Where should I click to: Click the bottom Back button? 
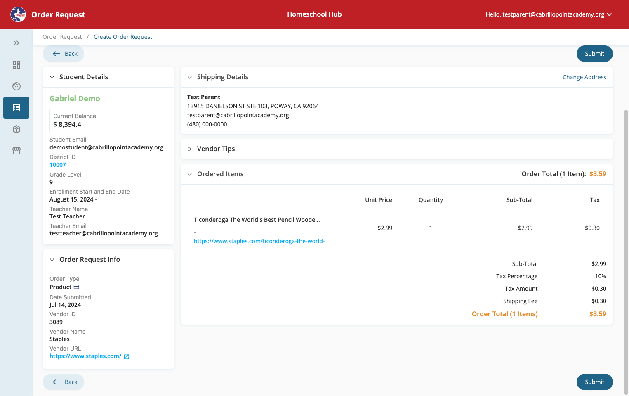coord(64,382)
